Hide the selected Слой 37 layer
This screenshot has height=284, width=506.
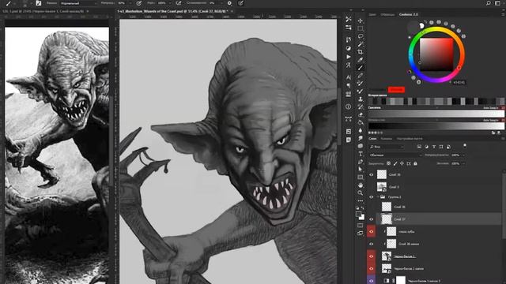pos(371,219)
